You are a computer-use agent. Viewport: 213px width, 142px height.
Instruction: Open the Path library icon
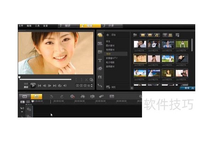tap(100, 86)
